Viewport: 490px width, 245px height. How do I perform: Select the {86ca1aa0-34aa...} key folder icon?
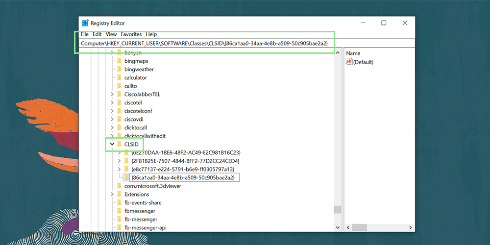pyautogui.click(x=126, y=177)
